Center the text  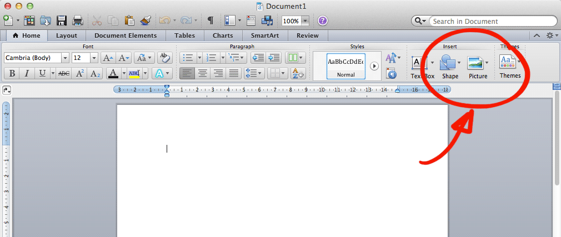pos(203,73)
